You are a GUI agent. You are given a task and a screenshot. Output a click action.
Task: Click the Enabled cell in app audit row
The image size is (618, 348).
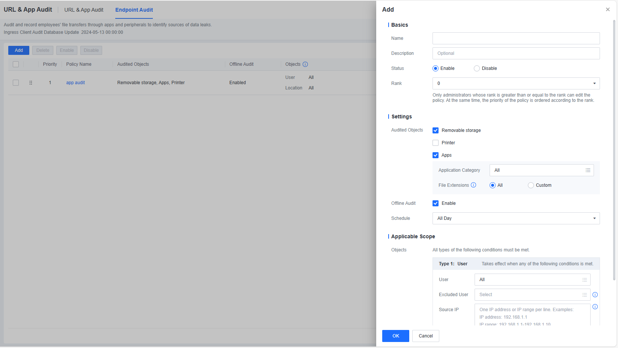[x=238, y=83]
